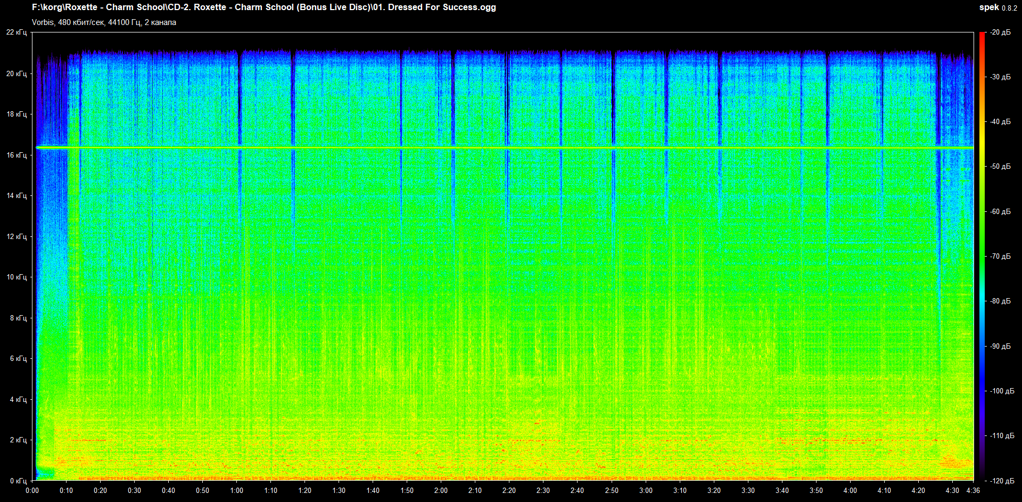Click the 2:30 time axis marker

coord(543,490)
